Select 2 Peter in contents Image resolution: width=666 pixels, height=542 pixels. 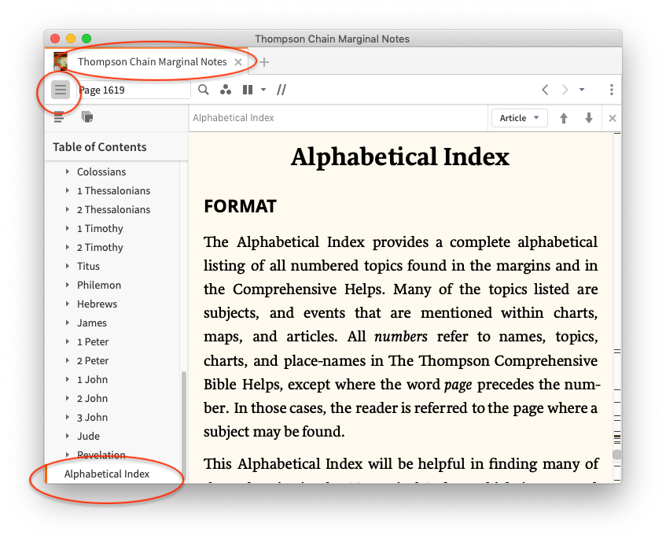(x=93, y=360)
